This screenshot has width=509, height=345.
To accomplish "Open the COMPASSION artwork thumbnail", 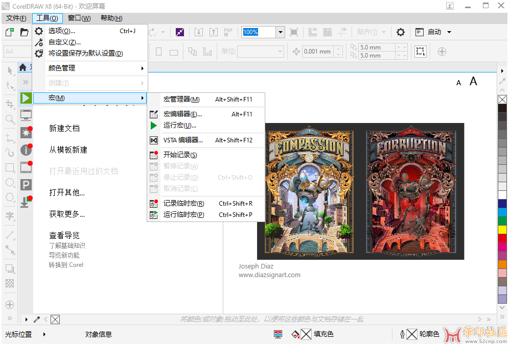I will coord(310,191).
